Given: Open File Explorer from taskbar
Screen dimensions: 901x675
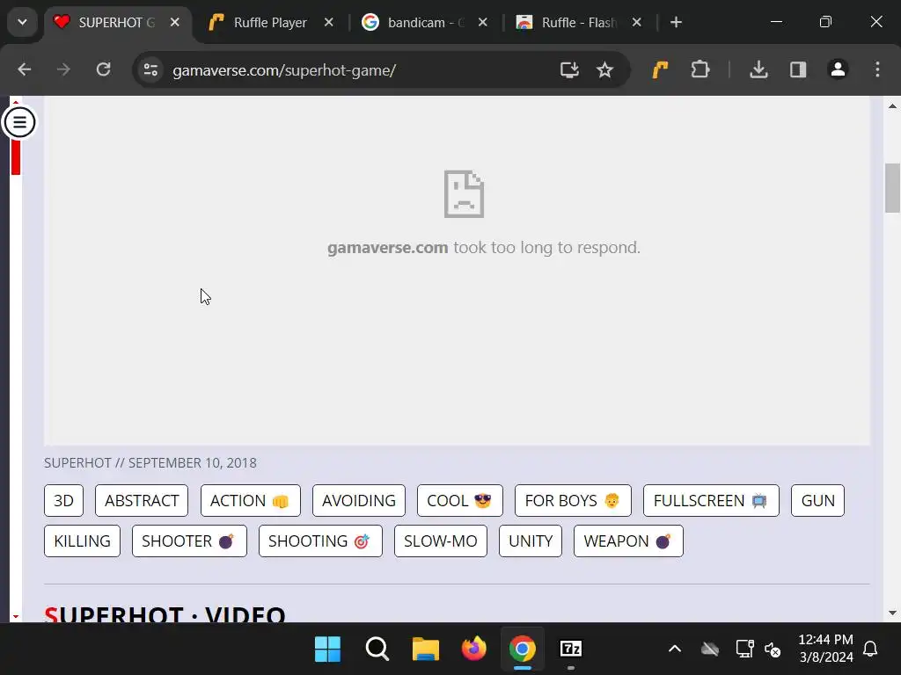Looking at the screenshot, I should click(x=426, y=649).
